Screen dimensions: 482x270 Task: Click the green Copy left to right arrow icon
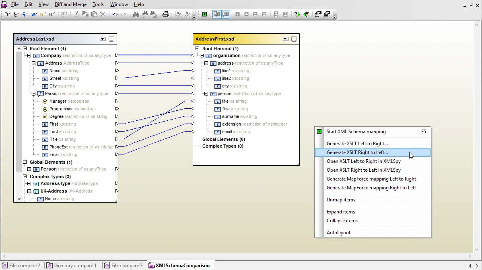coord(297,14)
